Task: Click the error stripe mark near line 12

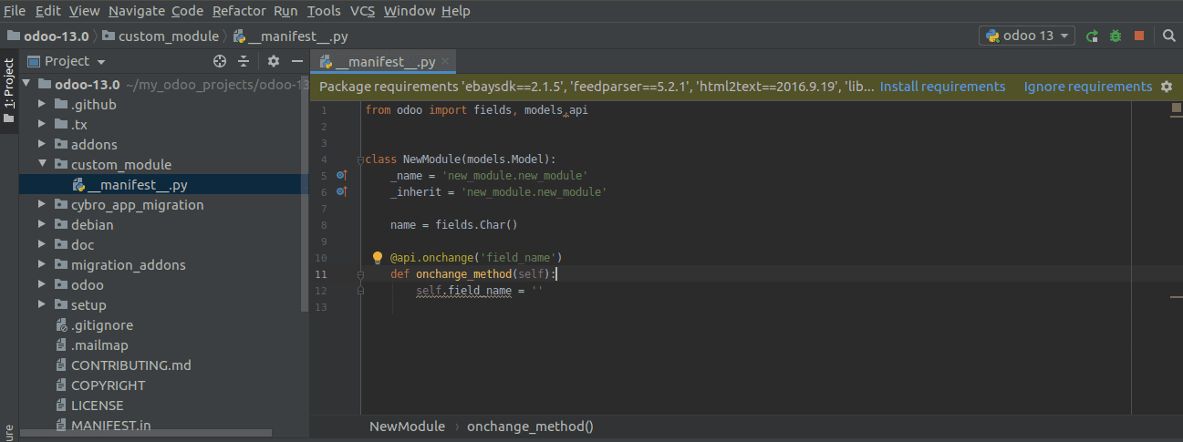Action: (1176, 295)
